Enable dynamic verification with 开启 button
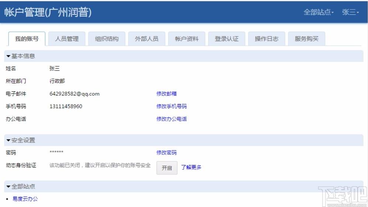The width and height of the screenshot is (368, 207). tap(167, 168)
